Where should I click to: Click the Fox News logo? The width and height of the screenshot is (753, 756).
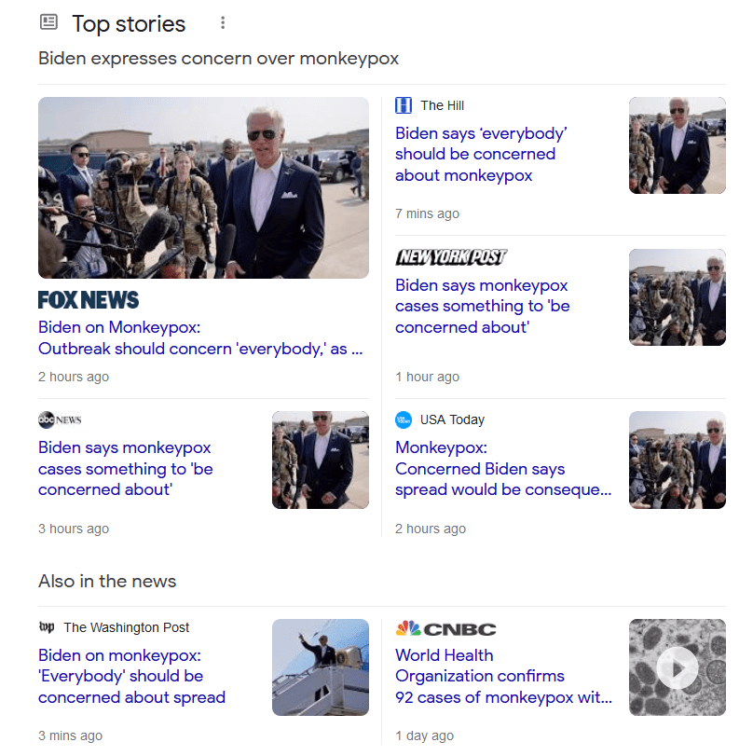(89, 300)
